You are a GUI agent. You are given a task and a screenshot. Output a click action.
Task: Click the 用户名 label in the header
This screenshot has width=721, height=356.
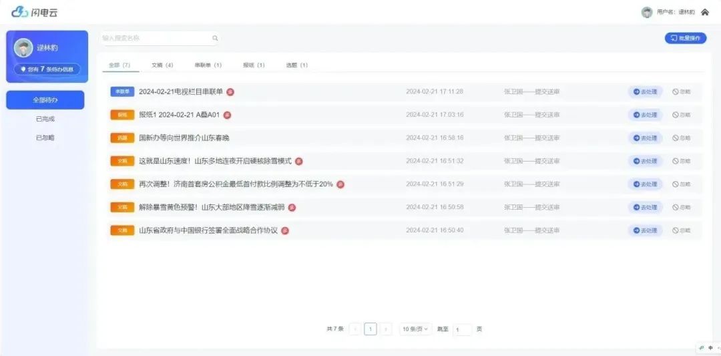[x=676, y=13]
